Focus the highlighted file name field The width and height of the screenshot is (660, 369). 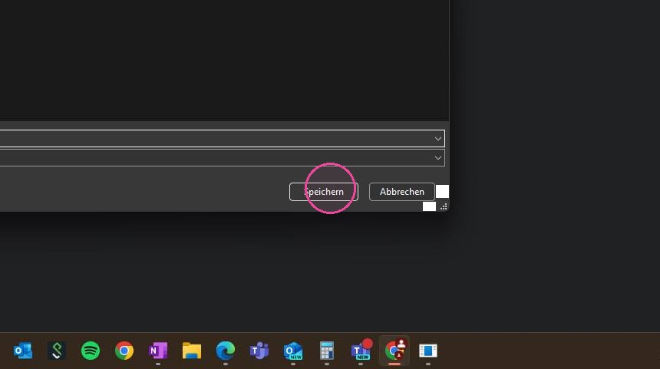click(223, 138)
